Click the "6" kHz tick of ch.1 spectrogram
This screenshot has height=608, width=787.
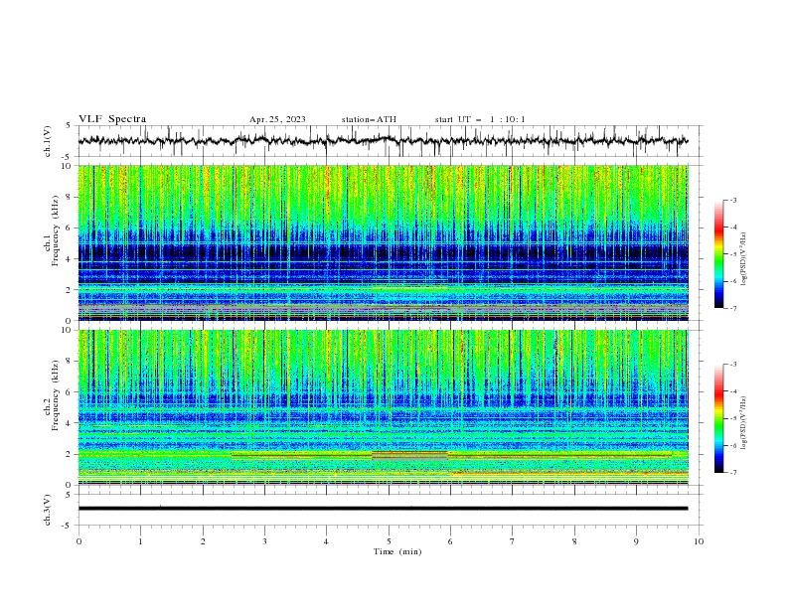pos(70,228)
